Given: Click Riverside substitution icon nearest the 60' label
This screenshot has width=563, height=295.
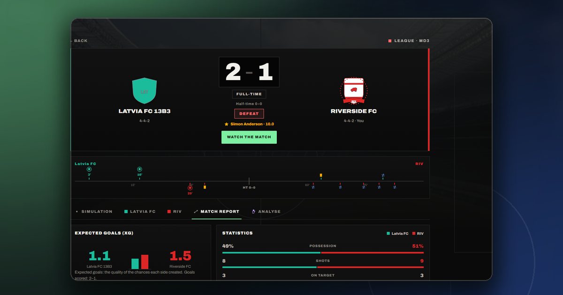Looking at the screenshot, I should (x=313, y=187).
